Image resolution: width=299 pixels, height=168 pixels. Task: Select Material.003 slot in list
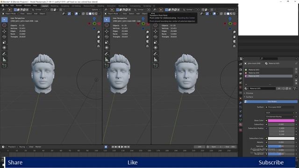[269, 70]
